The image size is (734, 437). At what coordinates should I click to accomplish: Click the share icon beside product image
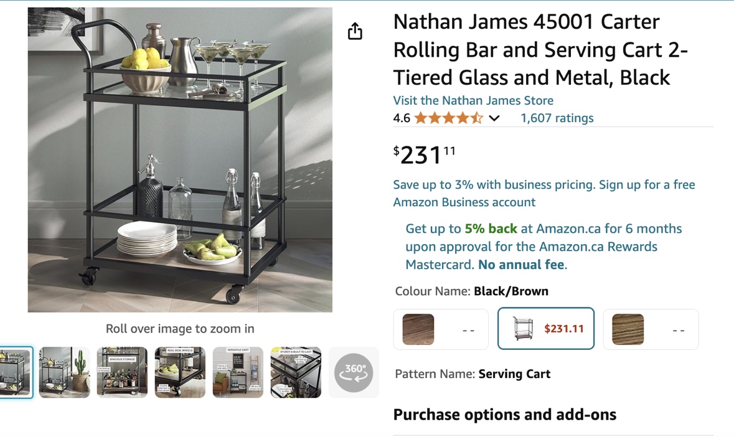point(355,31)
